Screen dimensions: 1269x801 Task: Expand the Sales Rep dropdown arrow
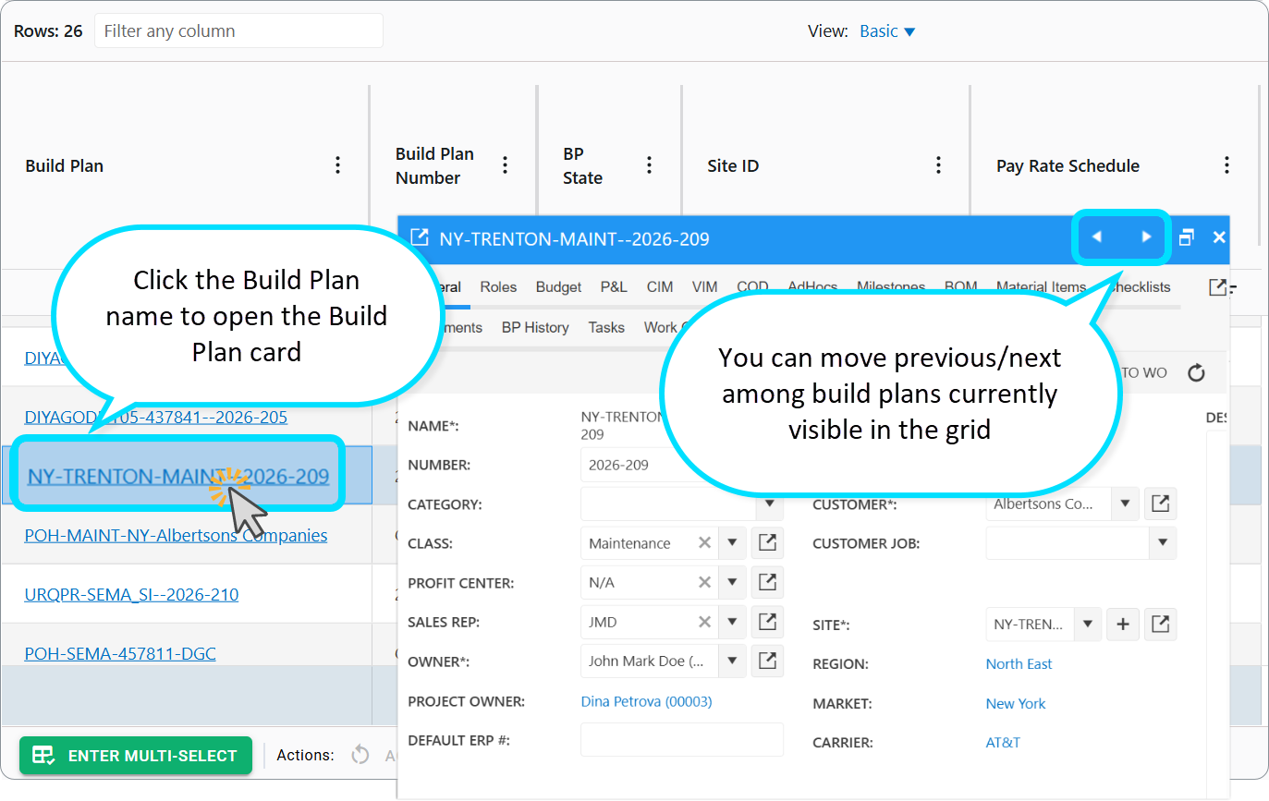731,622
